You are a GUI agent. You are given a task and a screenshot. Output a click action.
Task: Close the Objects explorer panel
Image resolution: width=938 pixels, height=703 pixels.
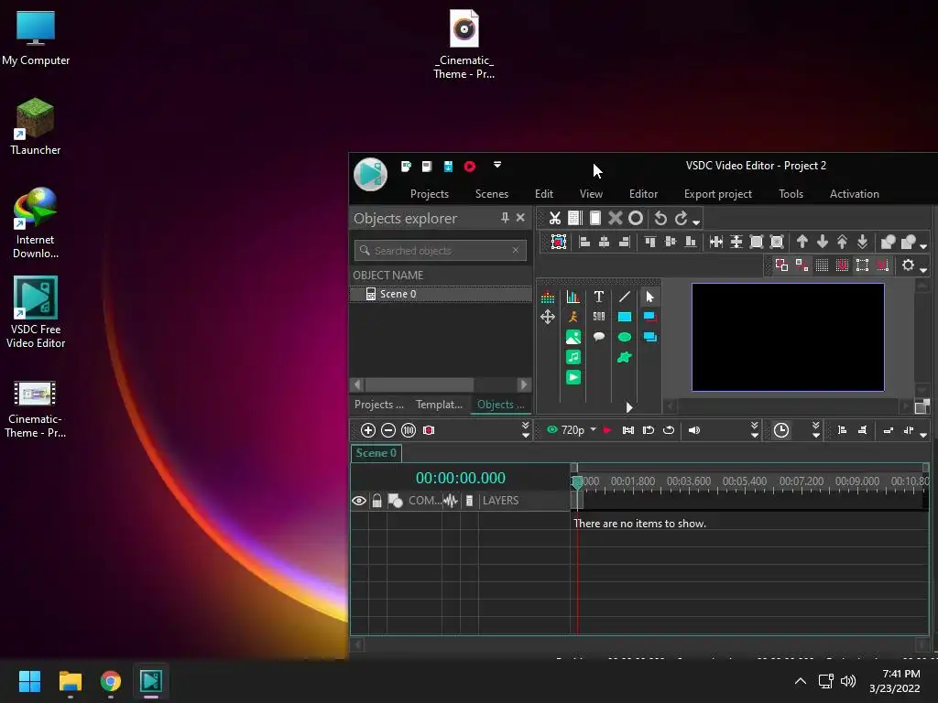click(520, 218)
